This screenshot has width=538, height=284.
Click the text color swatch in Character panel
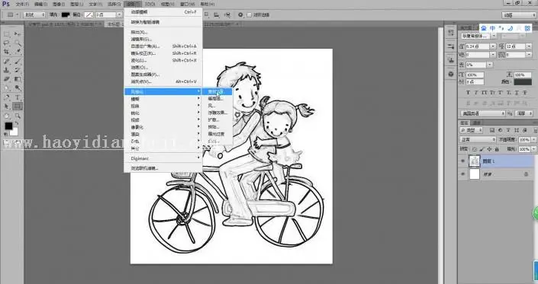[523, 81]
